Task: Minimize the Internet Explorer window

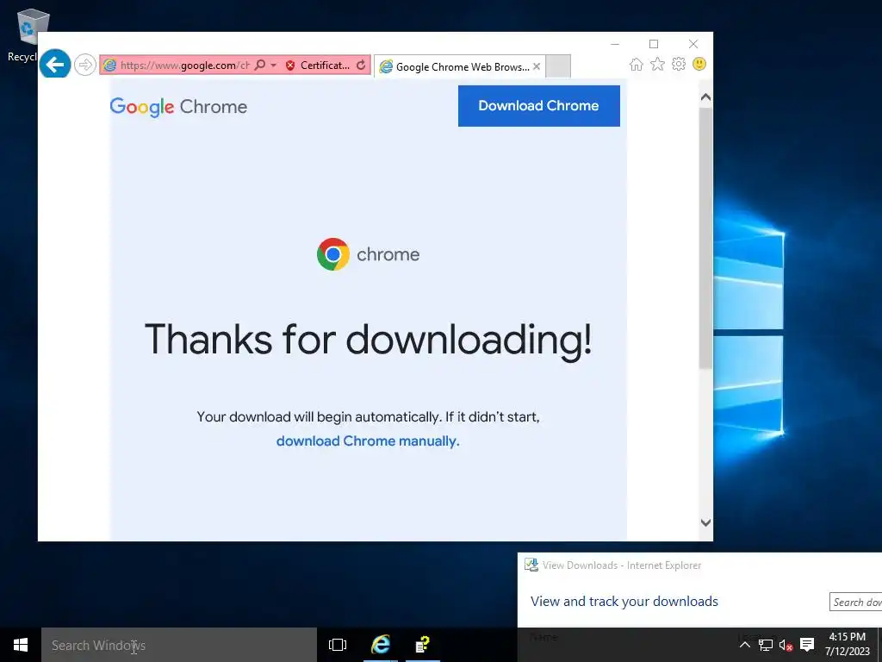Action: click(615, 44)
